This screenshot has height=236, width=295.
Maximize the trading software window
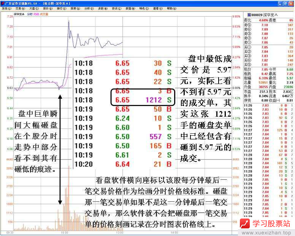pyautogui.click(x=285, y=3)
